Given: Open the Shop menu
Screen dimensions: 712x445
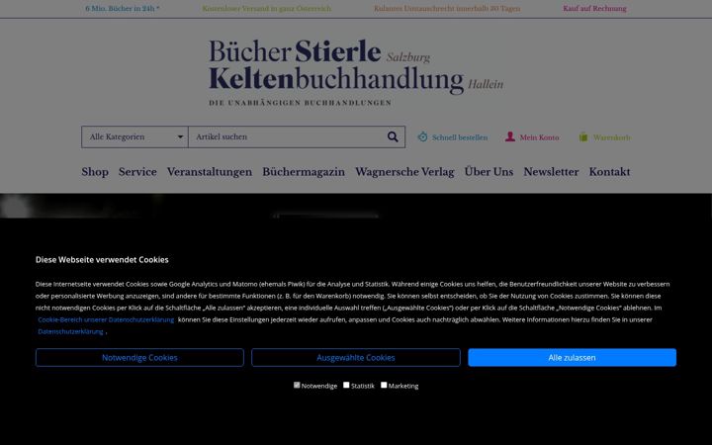Looking at the screenshot, I should (x=95, y=172).
